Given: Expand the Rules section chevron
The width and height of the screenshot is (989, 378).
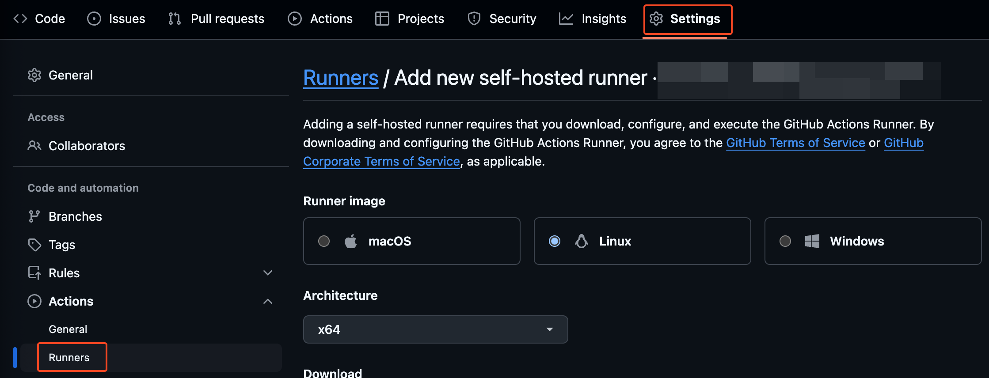Looking at the screenshot, I should click(268, 273).
